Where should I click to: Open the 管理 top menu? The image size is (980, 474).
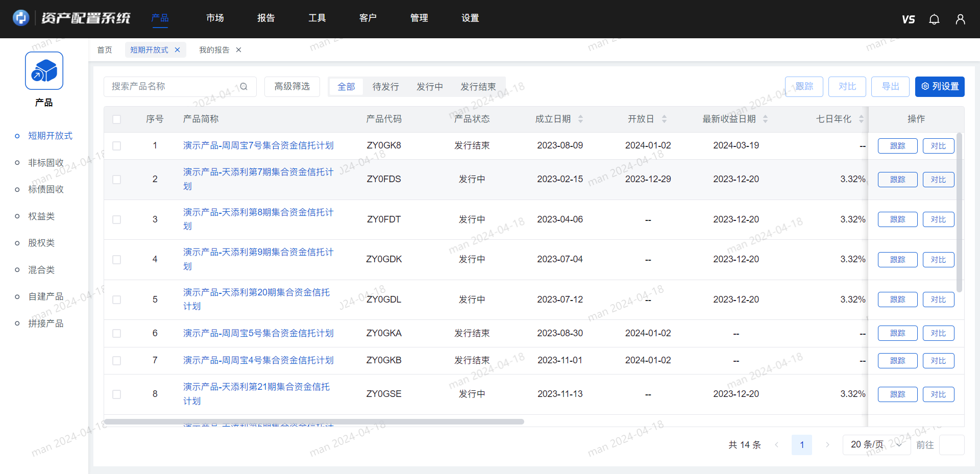[x=419, y=18]
